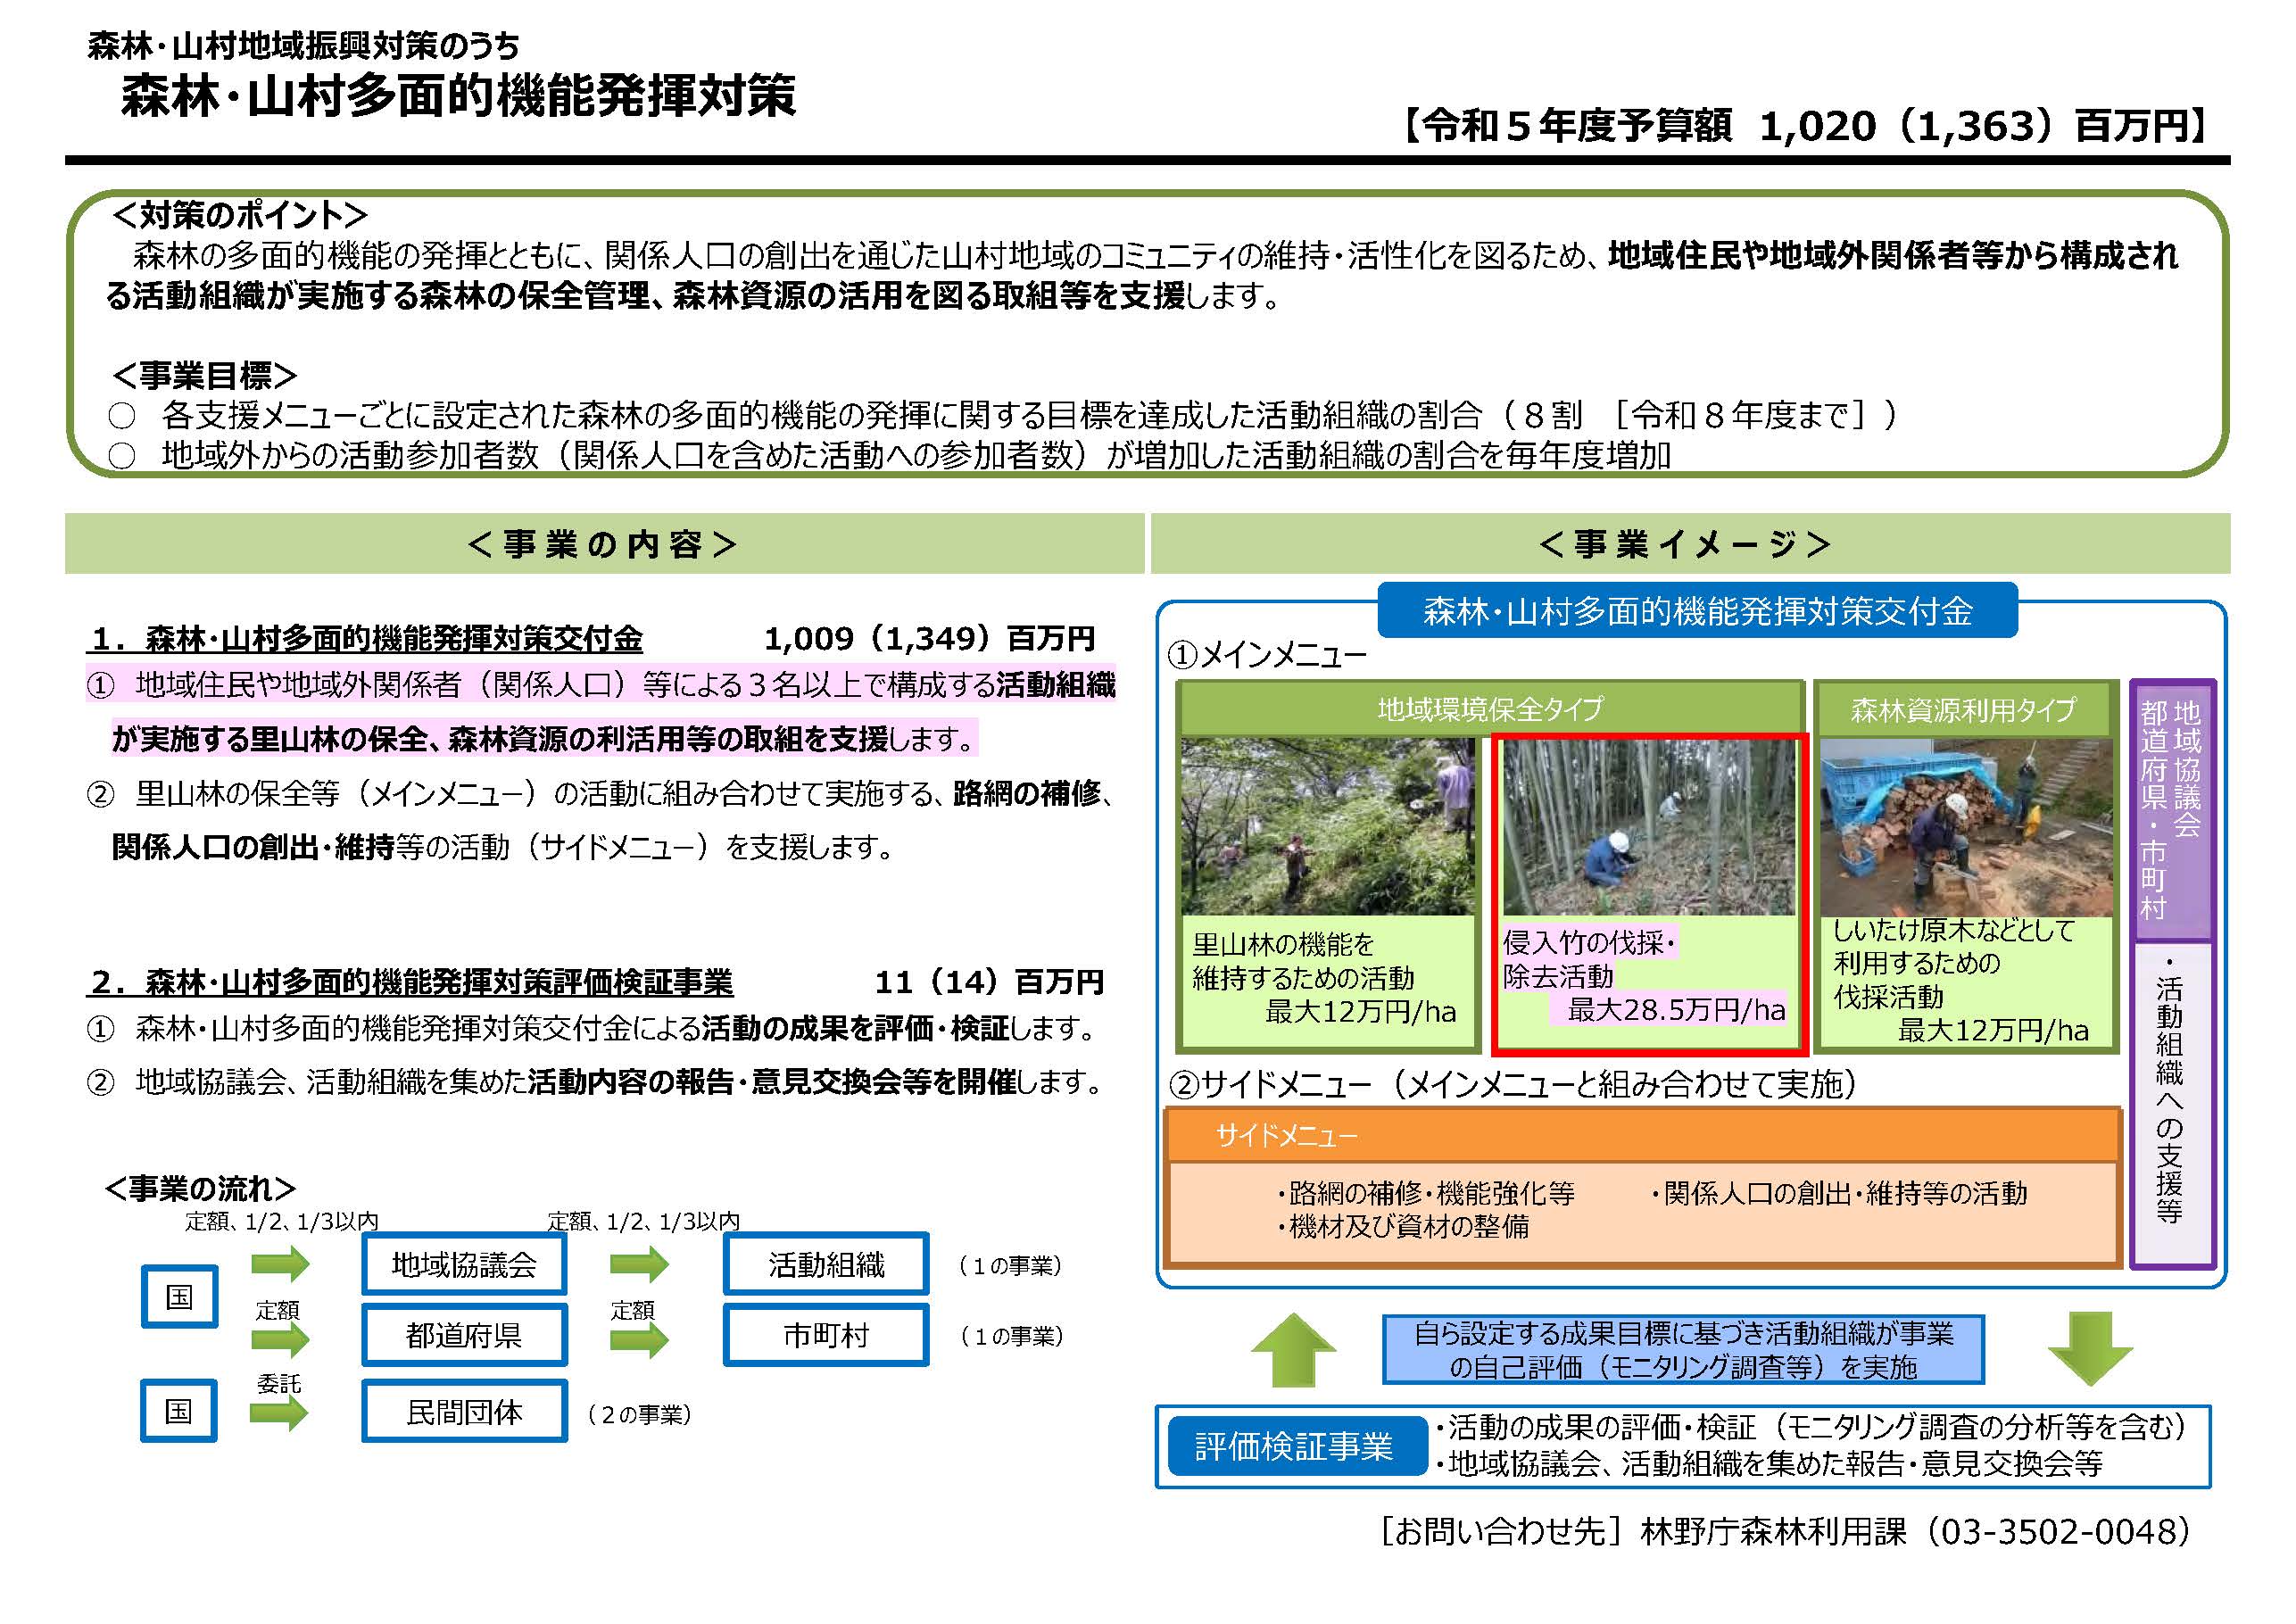
Task: Click the 活動組織 flow box
Action: (x=826, y=1265)
